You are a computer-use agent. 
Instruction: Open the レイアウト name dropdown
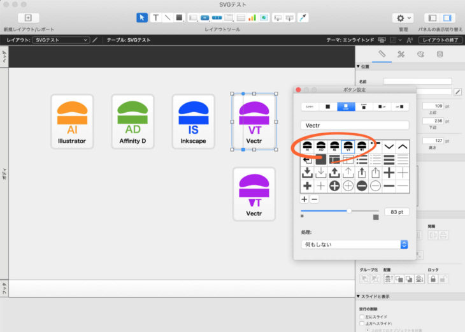(61, 40)
